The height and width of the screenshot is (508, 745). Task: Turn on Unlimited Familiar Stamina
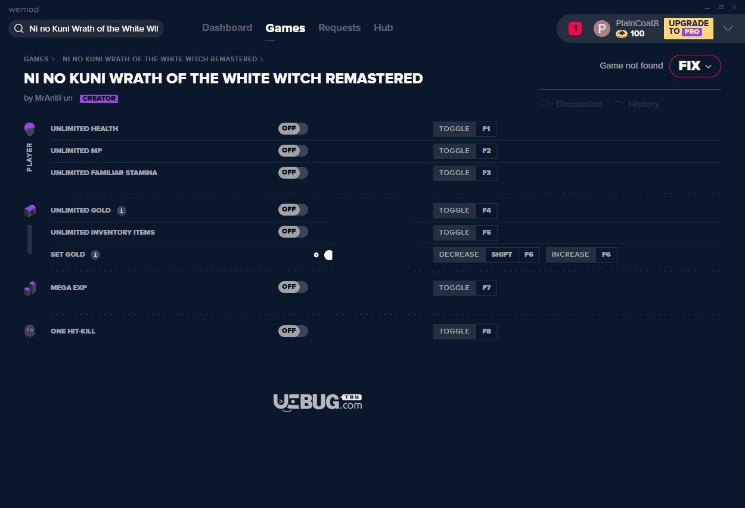click(x=293, y=173)
